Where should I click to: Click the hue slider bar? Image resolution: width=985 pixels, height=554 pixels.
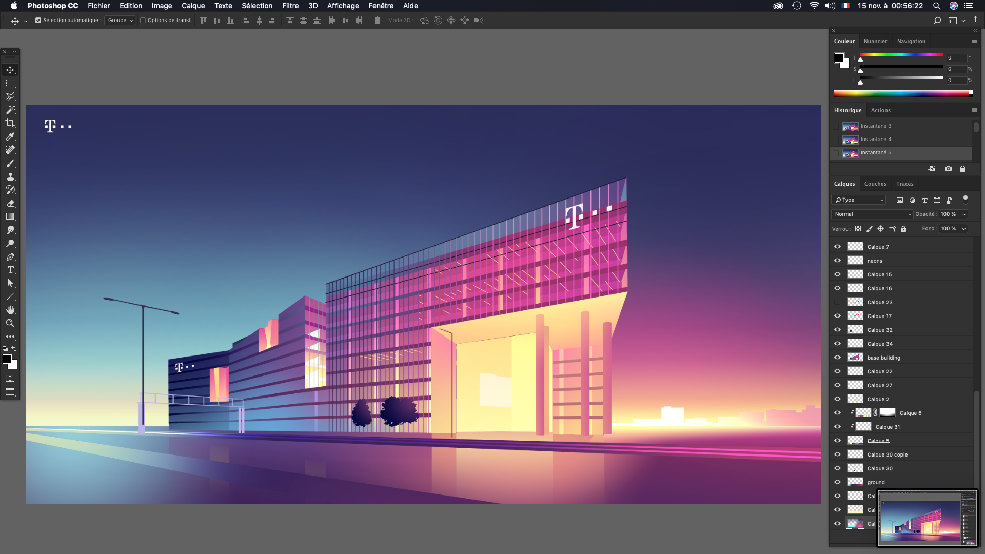point(901,55)
